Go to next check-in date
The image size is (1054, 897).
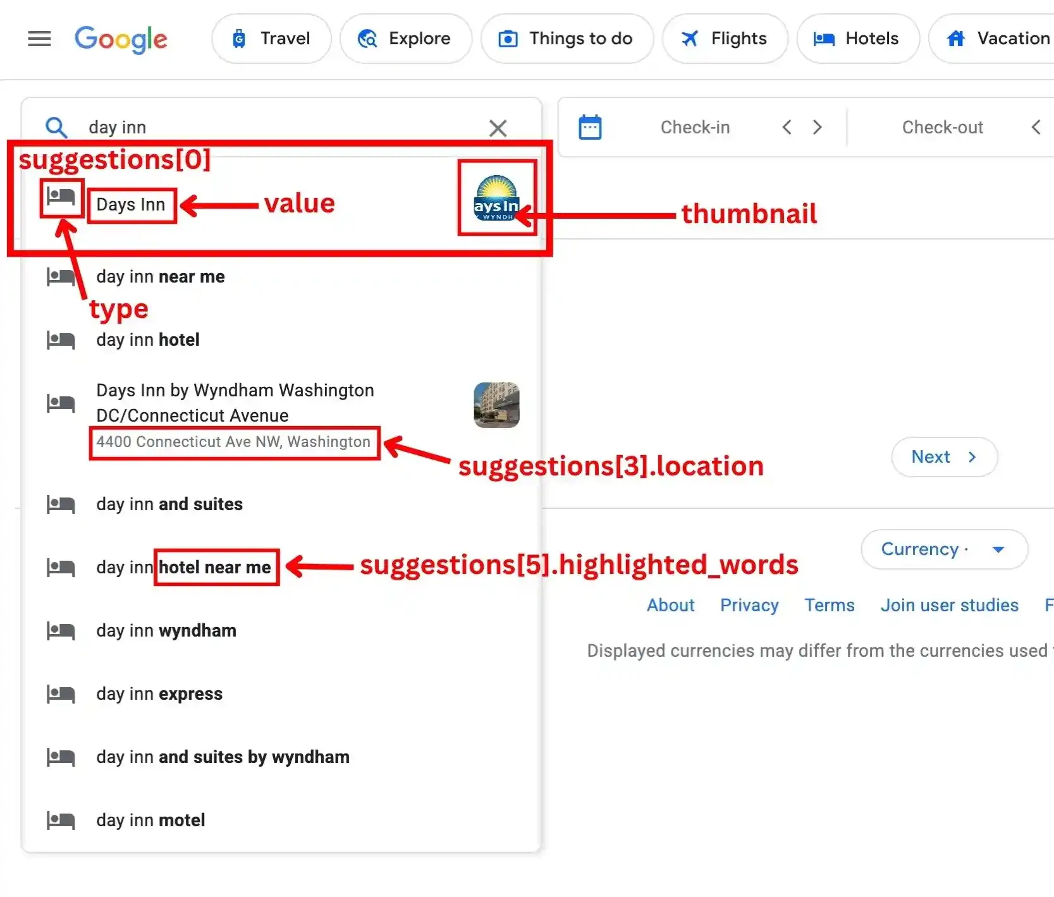(817, 127)
